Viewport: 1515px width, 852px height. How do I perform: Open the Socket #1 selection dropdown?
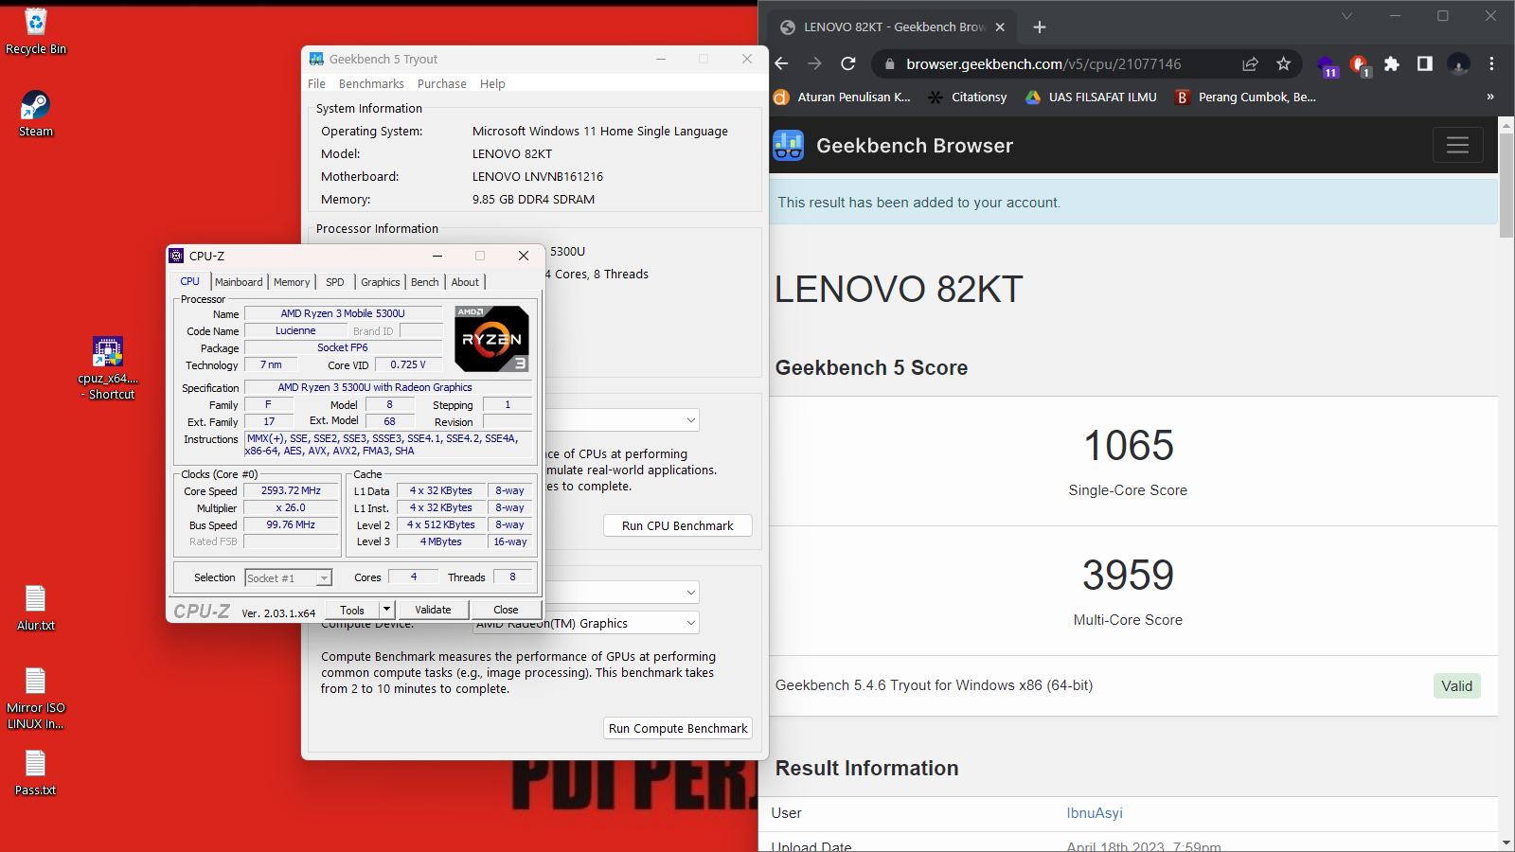(x=288, y=577)
